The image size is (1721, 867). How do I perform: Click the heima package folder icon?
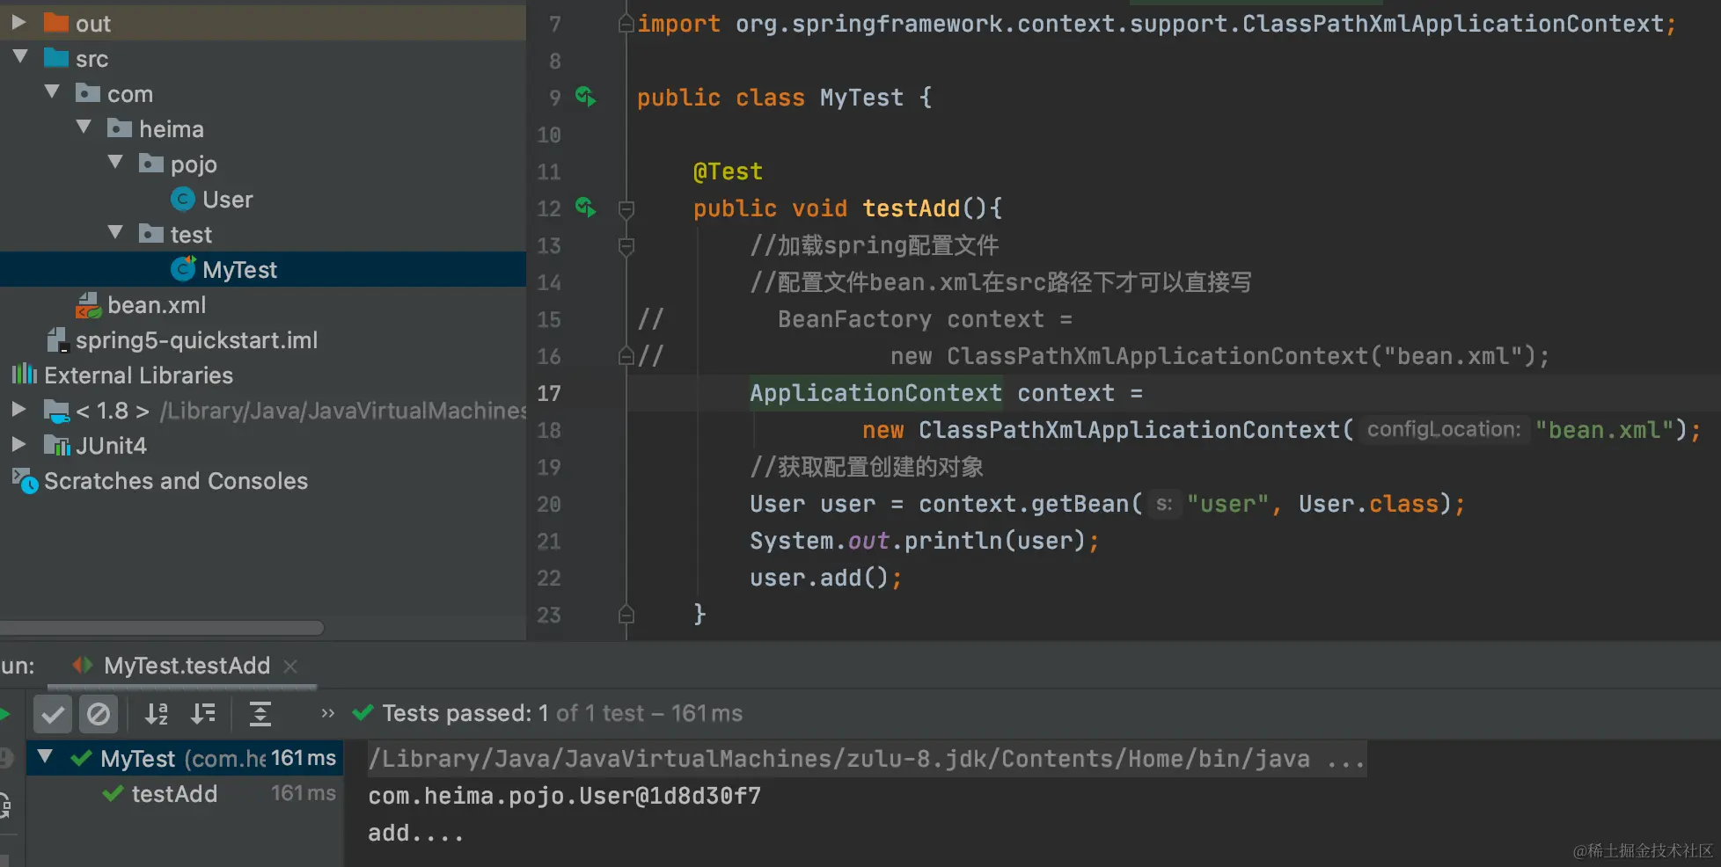[x=120, y=128]
